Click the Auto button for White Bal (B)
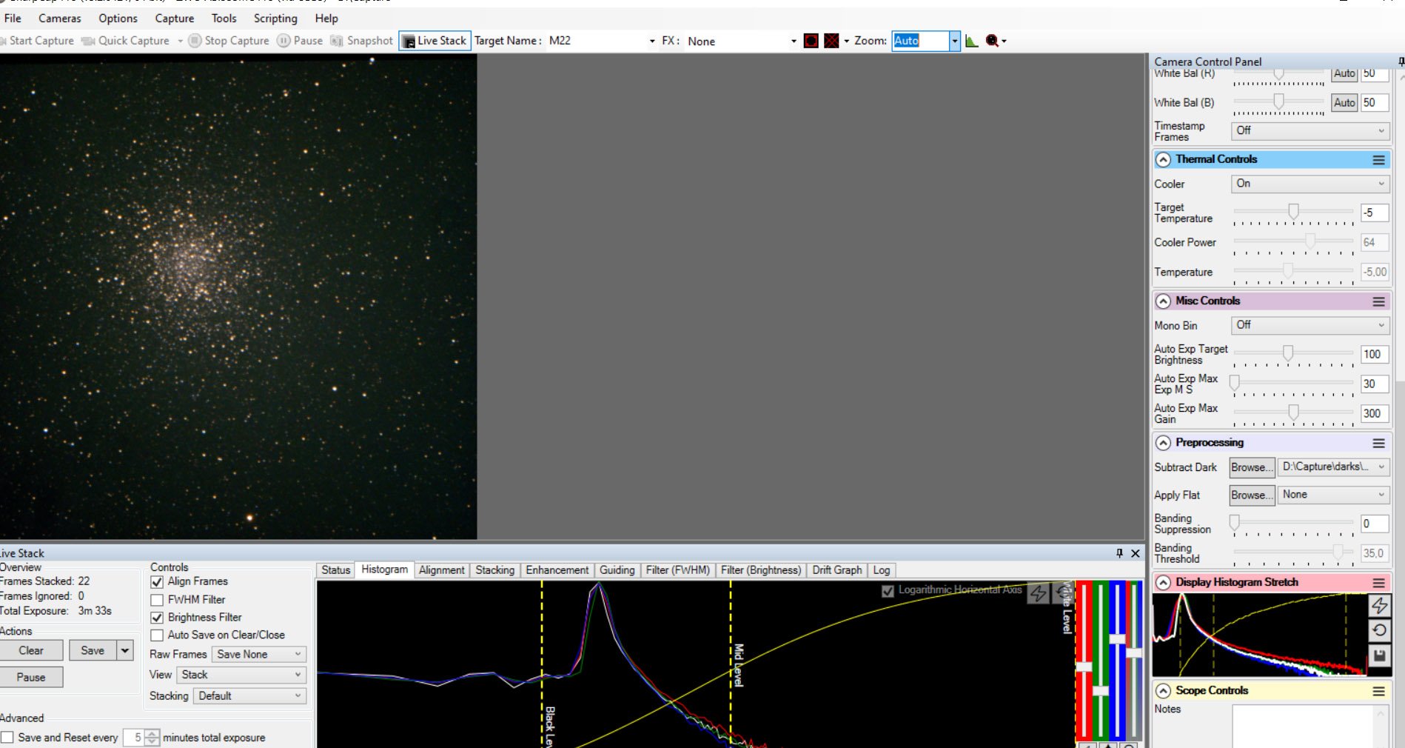This screenshot has height=748, width=1405. tap(1344, 103)
